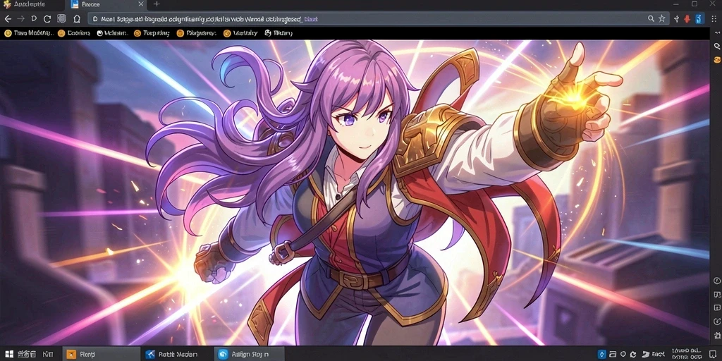Open the browser menu dots icon
This screenshot has width=722, height=361.
(x=714, y=19)
